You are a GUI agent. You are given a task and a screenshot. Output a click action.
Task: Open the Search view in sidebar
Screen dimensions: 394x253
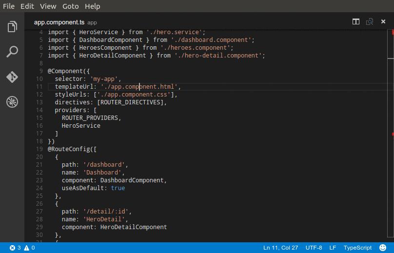click(12, 52)
